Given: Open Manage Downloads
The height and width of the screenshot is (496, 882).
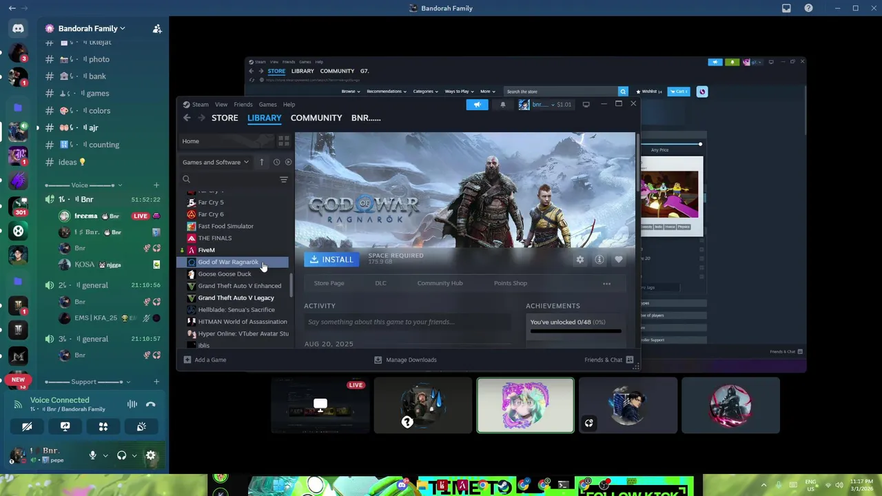Looking at the screenshot, I should click(405, 360).
